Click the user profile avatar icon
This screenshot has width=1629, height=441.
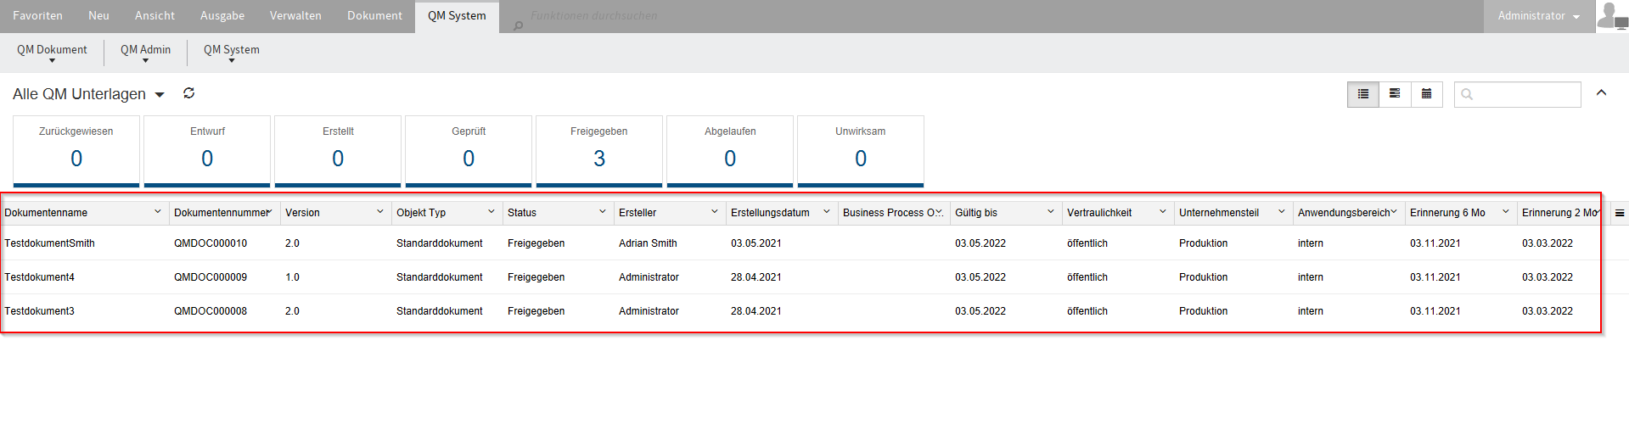(x=1610, y=16)
